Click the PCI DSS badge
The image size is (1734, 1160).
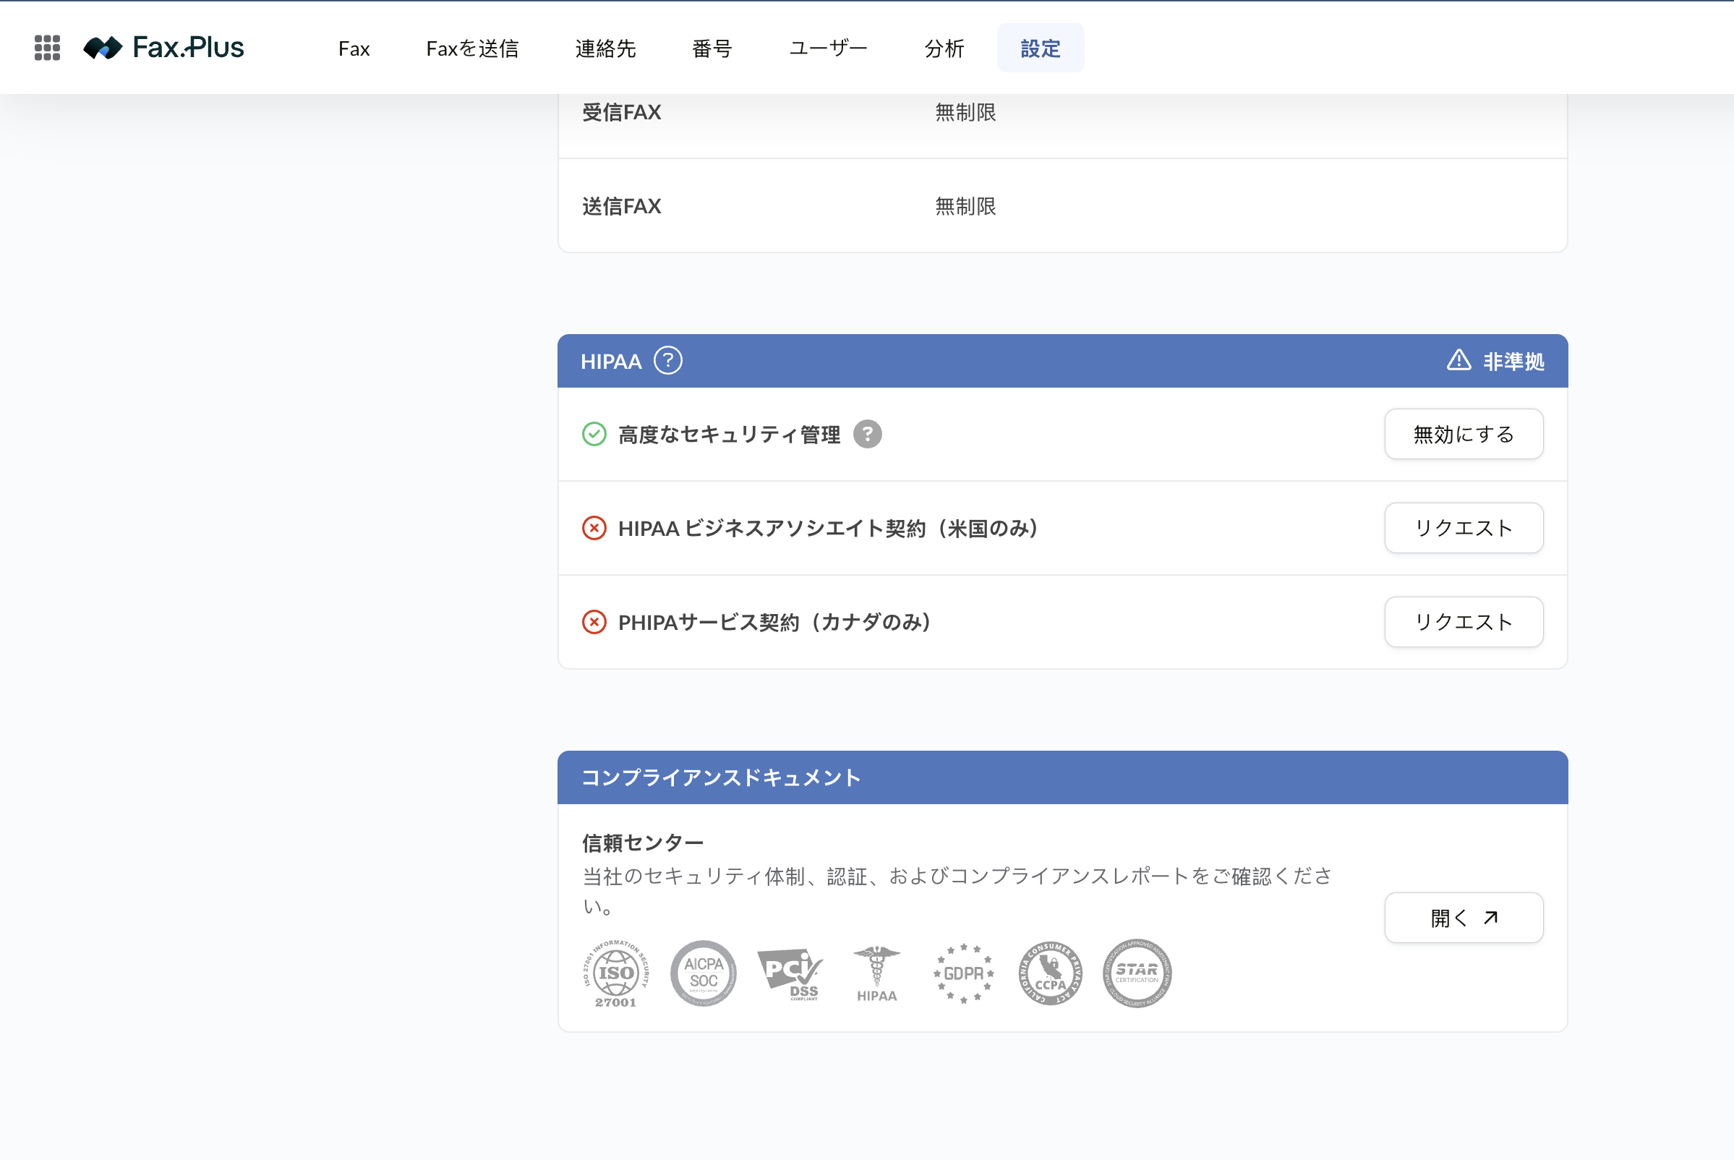click(x=790, y=973)
